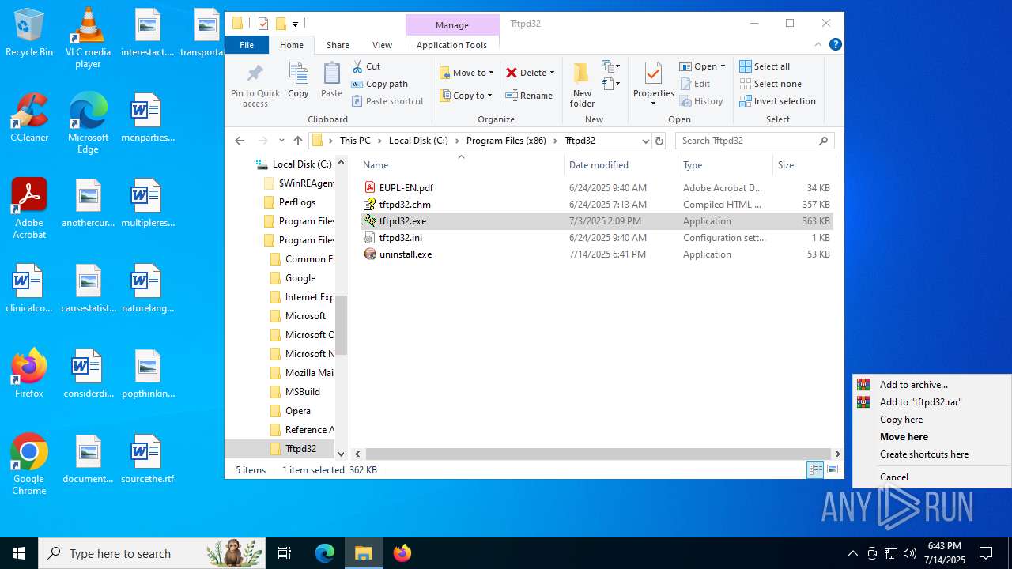Open Firefox from the taskbar
The height and width of the screenshot is (569, 1012).
tap(402, 553)
